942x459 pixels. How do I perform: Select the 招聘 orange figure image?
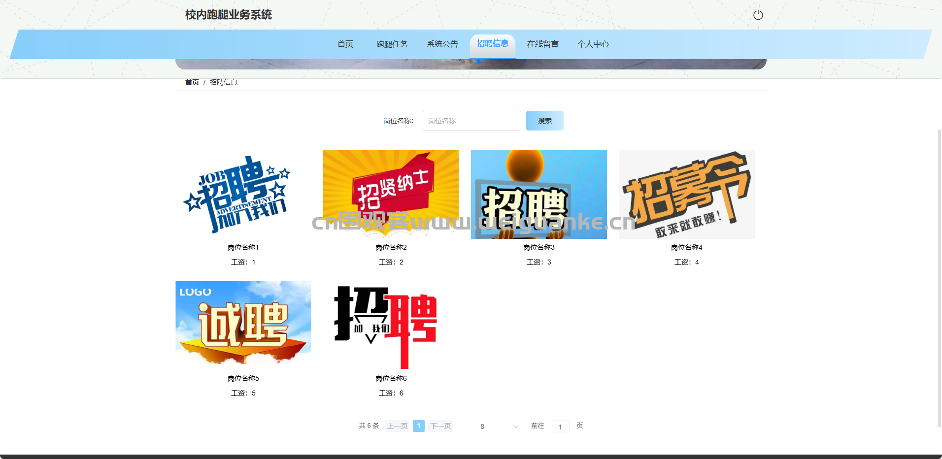point(538,195)
